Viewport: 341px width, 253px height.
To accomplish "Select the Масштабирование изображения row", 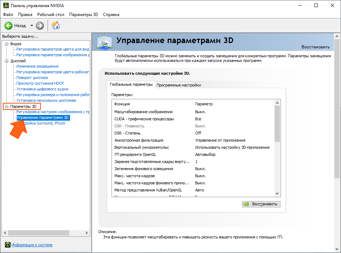I will click(193, 112).
